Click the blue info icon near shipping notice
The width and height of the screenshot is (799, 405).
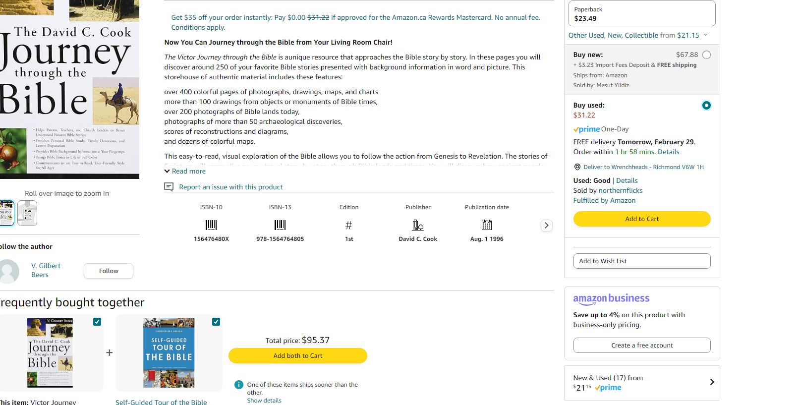point(238,385)
